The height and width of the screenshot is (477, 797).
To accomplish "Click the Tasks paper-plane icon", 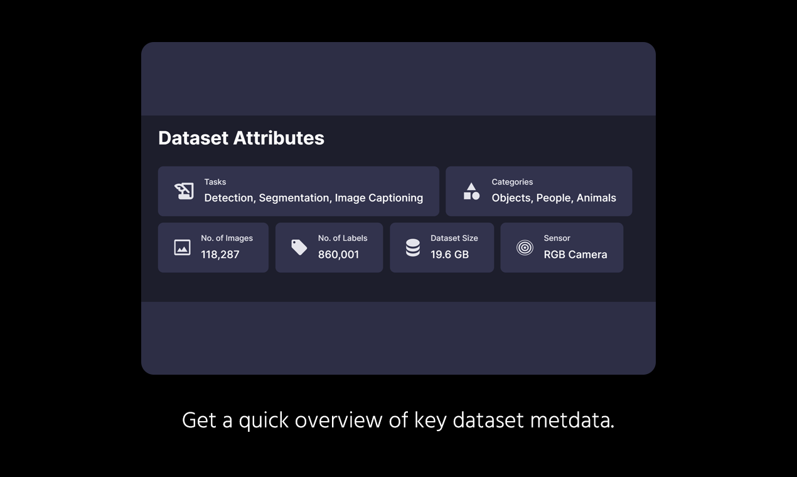I will click(x=183, y=191).
